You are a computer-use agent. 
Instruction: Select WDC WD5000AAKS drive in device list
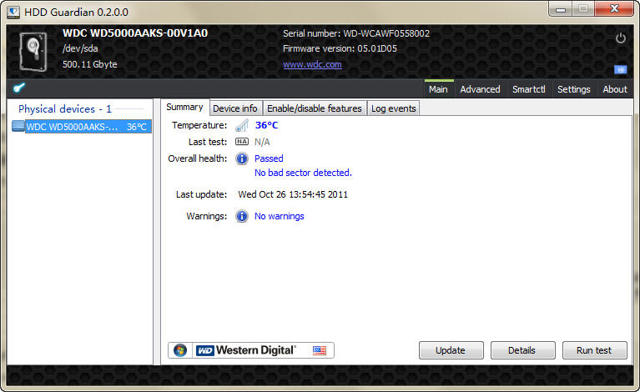point(81,127)
